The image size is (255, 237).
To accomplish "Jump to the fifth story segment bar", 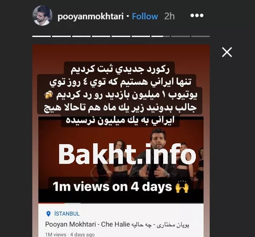I will (121, 36).
